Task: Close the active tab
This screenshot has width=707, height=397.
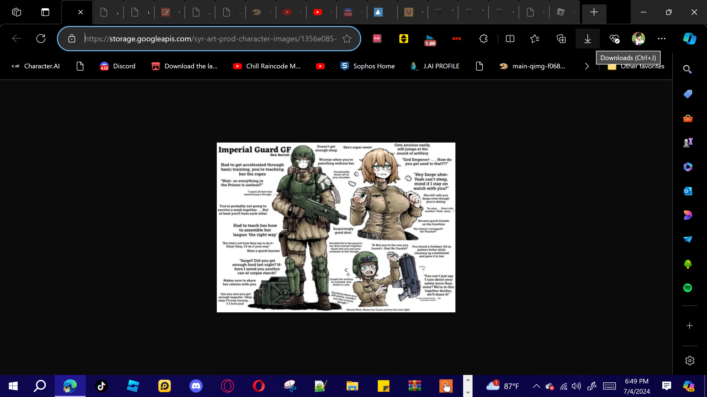Action: tap(80, 12)
